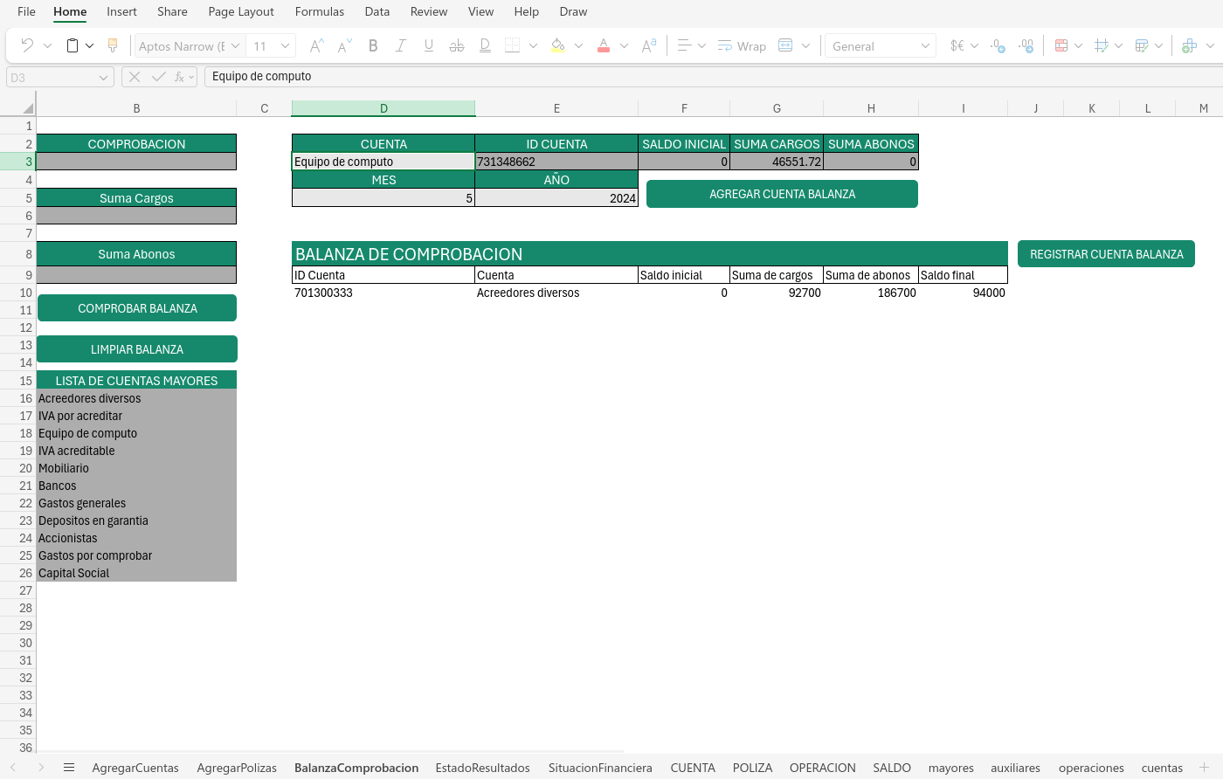
Task: Toggle underline formatting
Action: pyautogui.click(x=429, y=45)
